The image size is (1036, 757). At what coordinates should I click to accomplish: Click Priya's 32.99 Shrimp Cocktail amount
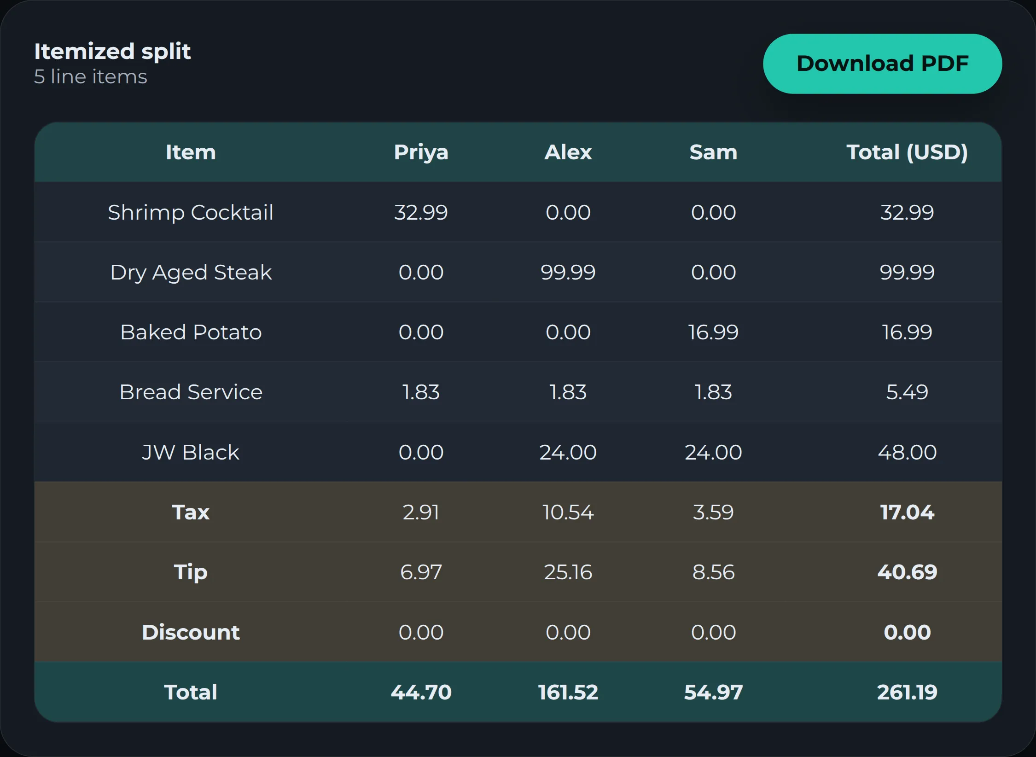[x=421, y=212]
